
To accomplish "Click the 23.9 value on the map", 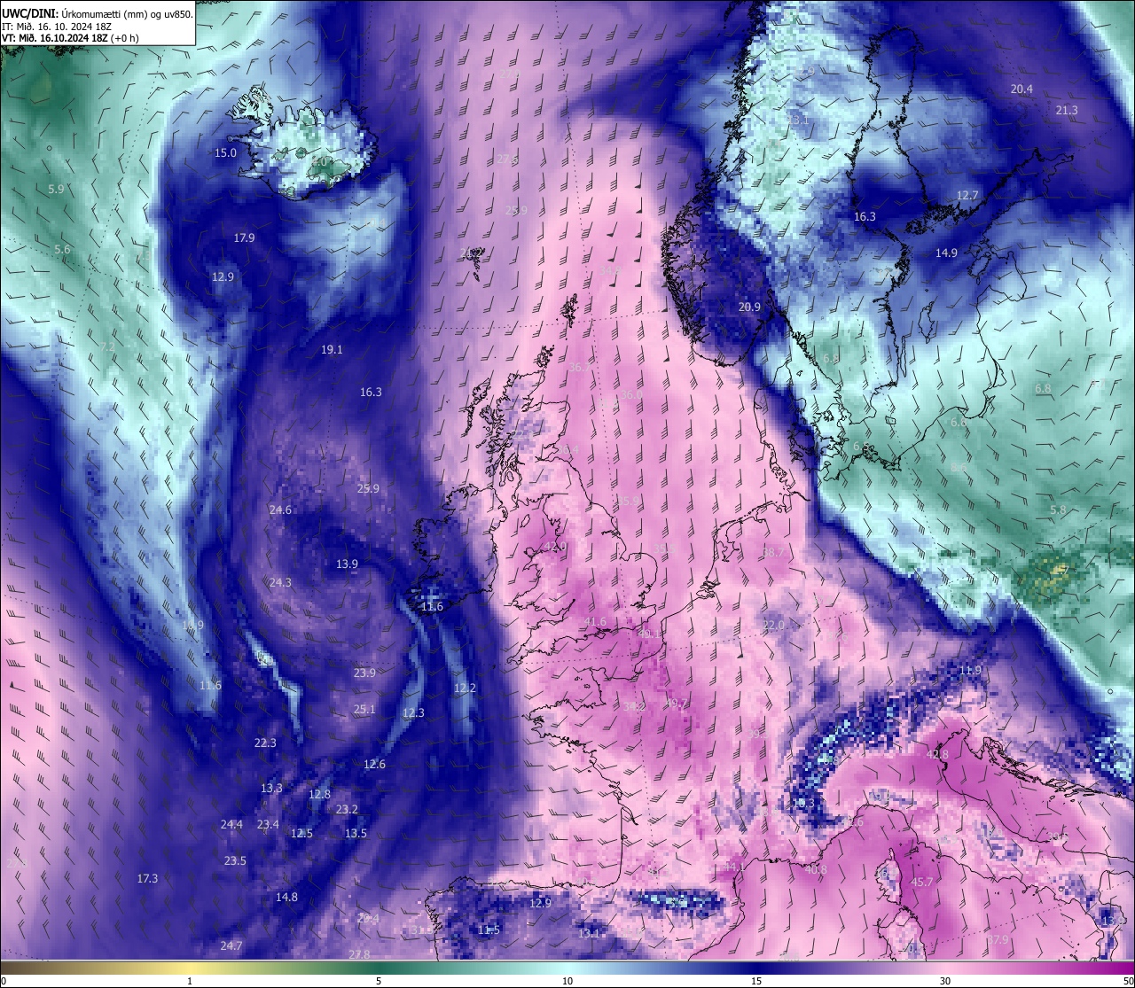I will [364, 673].
